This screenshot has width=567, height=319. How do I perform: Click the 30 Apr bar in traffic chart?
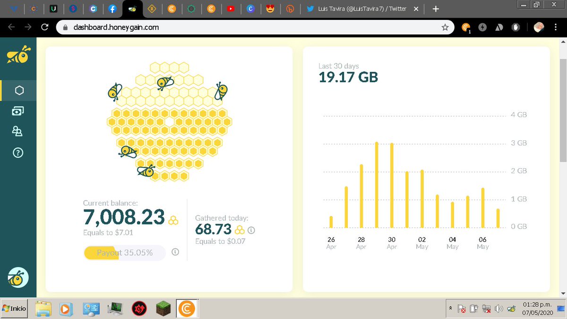click(x=392, y=185)
